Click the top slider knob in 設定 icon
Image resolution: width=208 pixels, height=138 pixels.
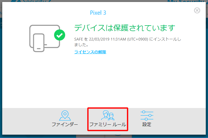click(x=144, y=112)
